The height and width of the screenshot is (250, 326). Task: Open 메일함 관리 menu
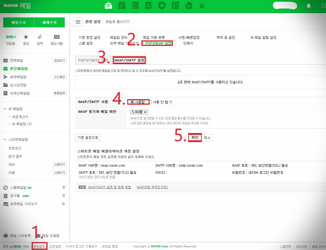pyautogui.click(x=119, y=37)
